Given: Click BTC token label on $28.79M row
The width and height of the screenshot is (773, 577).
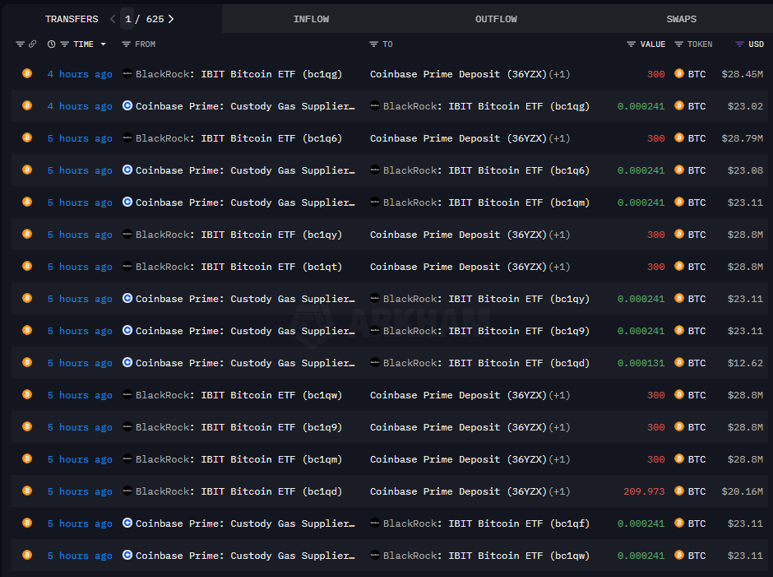Looking at the screenshot, I should pos(697,138).
